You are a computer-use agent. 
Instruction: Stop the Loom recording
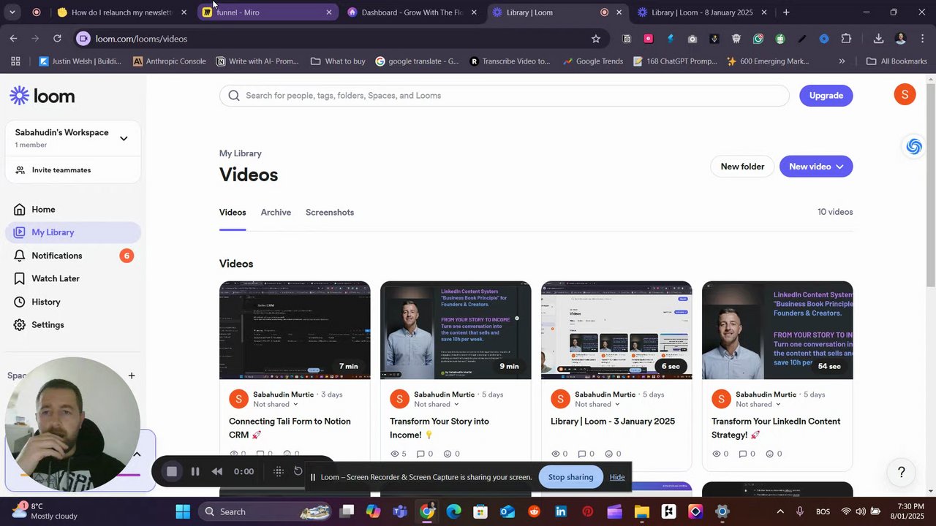click(172, 472)
